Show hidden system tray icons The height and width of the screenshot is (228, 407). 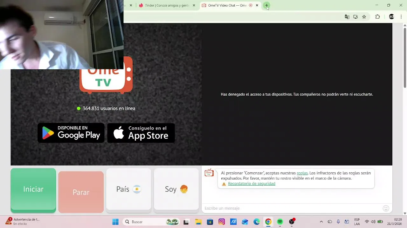coord(321,222)
